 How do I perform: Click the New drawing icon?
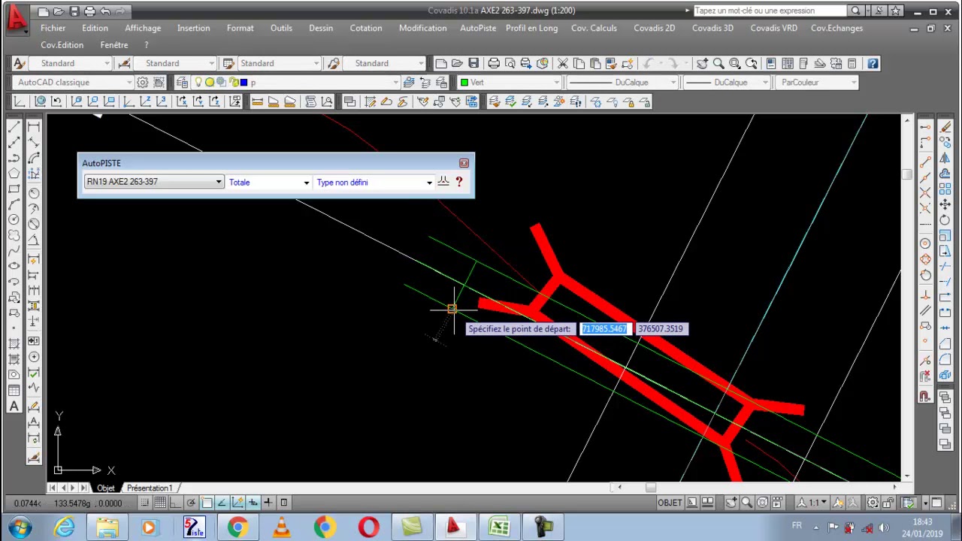(x=441, y=63)
